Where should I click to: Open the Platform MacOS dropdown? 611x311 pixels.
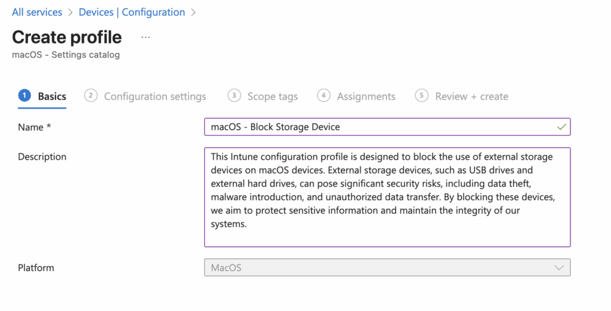click(x=382, y=267)
